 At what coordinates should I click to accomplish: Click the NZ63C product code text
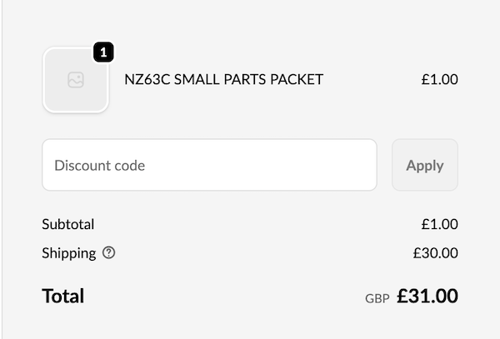147,80
